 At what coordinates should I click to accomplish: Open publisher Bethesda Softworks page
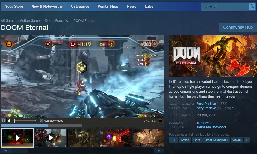[x=211, y=127]
